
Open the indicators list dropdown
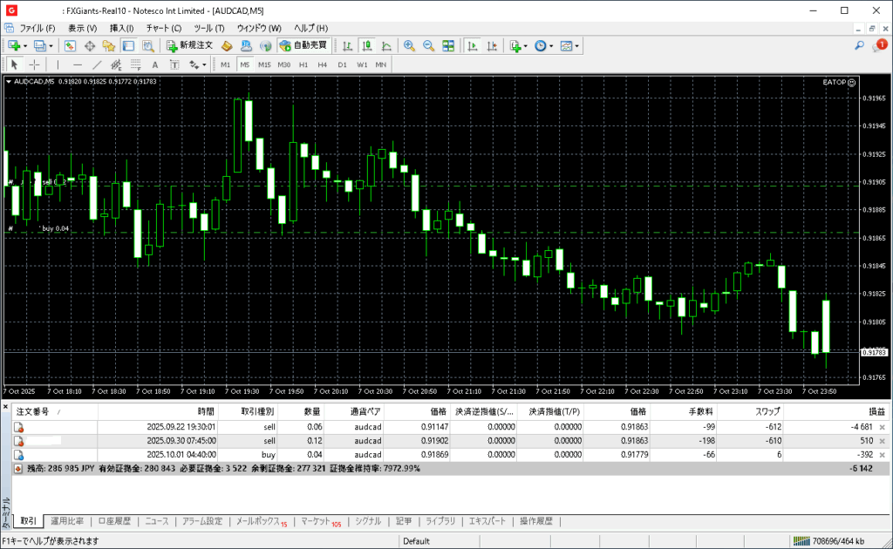click(x=517, y=45)
